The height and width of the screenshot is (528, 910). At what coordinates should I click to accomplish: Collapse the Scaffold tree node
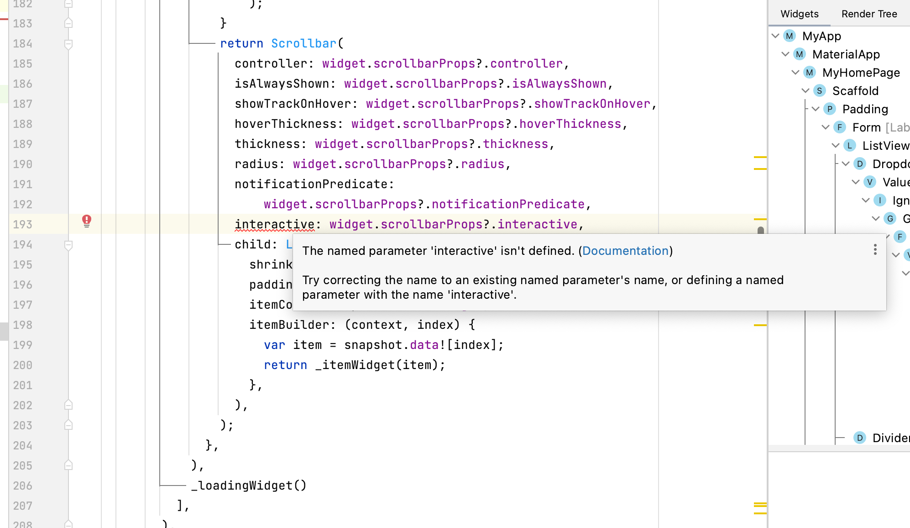coord(805,91)
